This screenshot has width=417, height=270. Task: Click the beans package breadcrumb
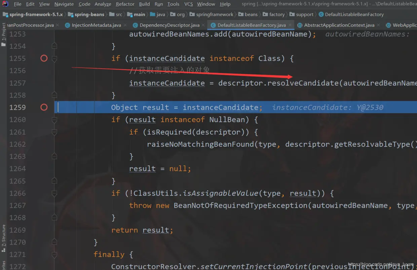click(248, 14)
